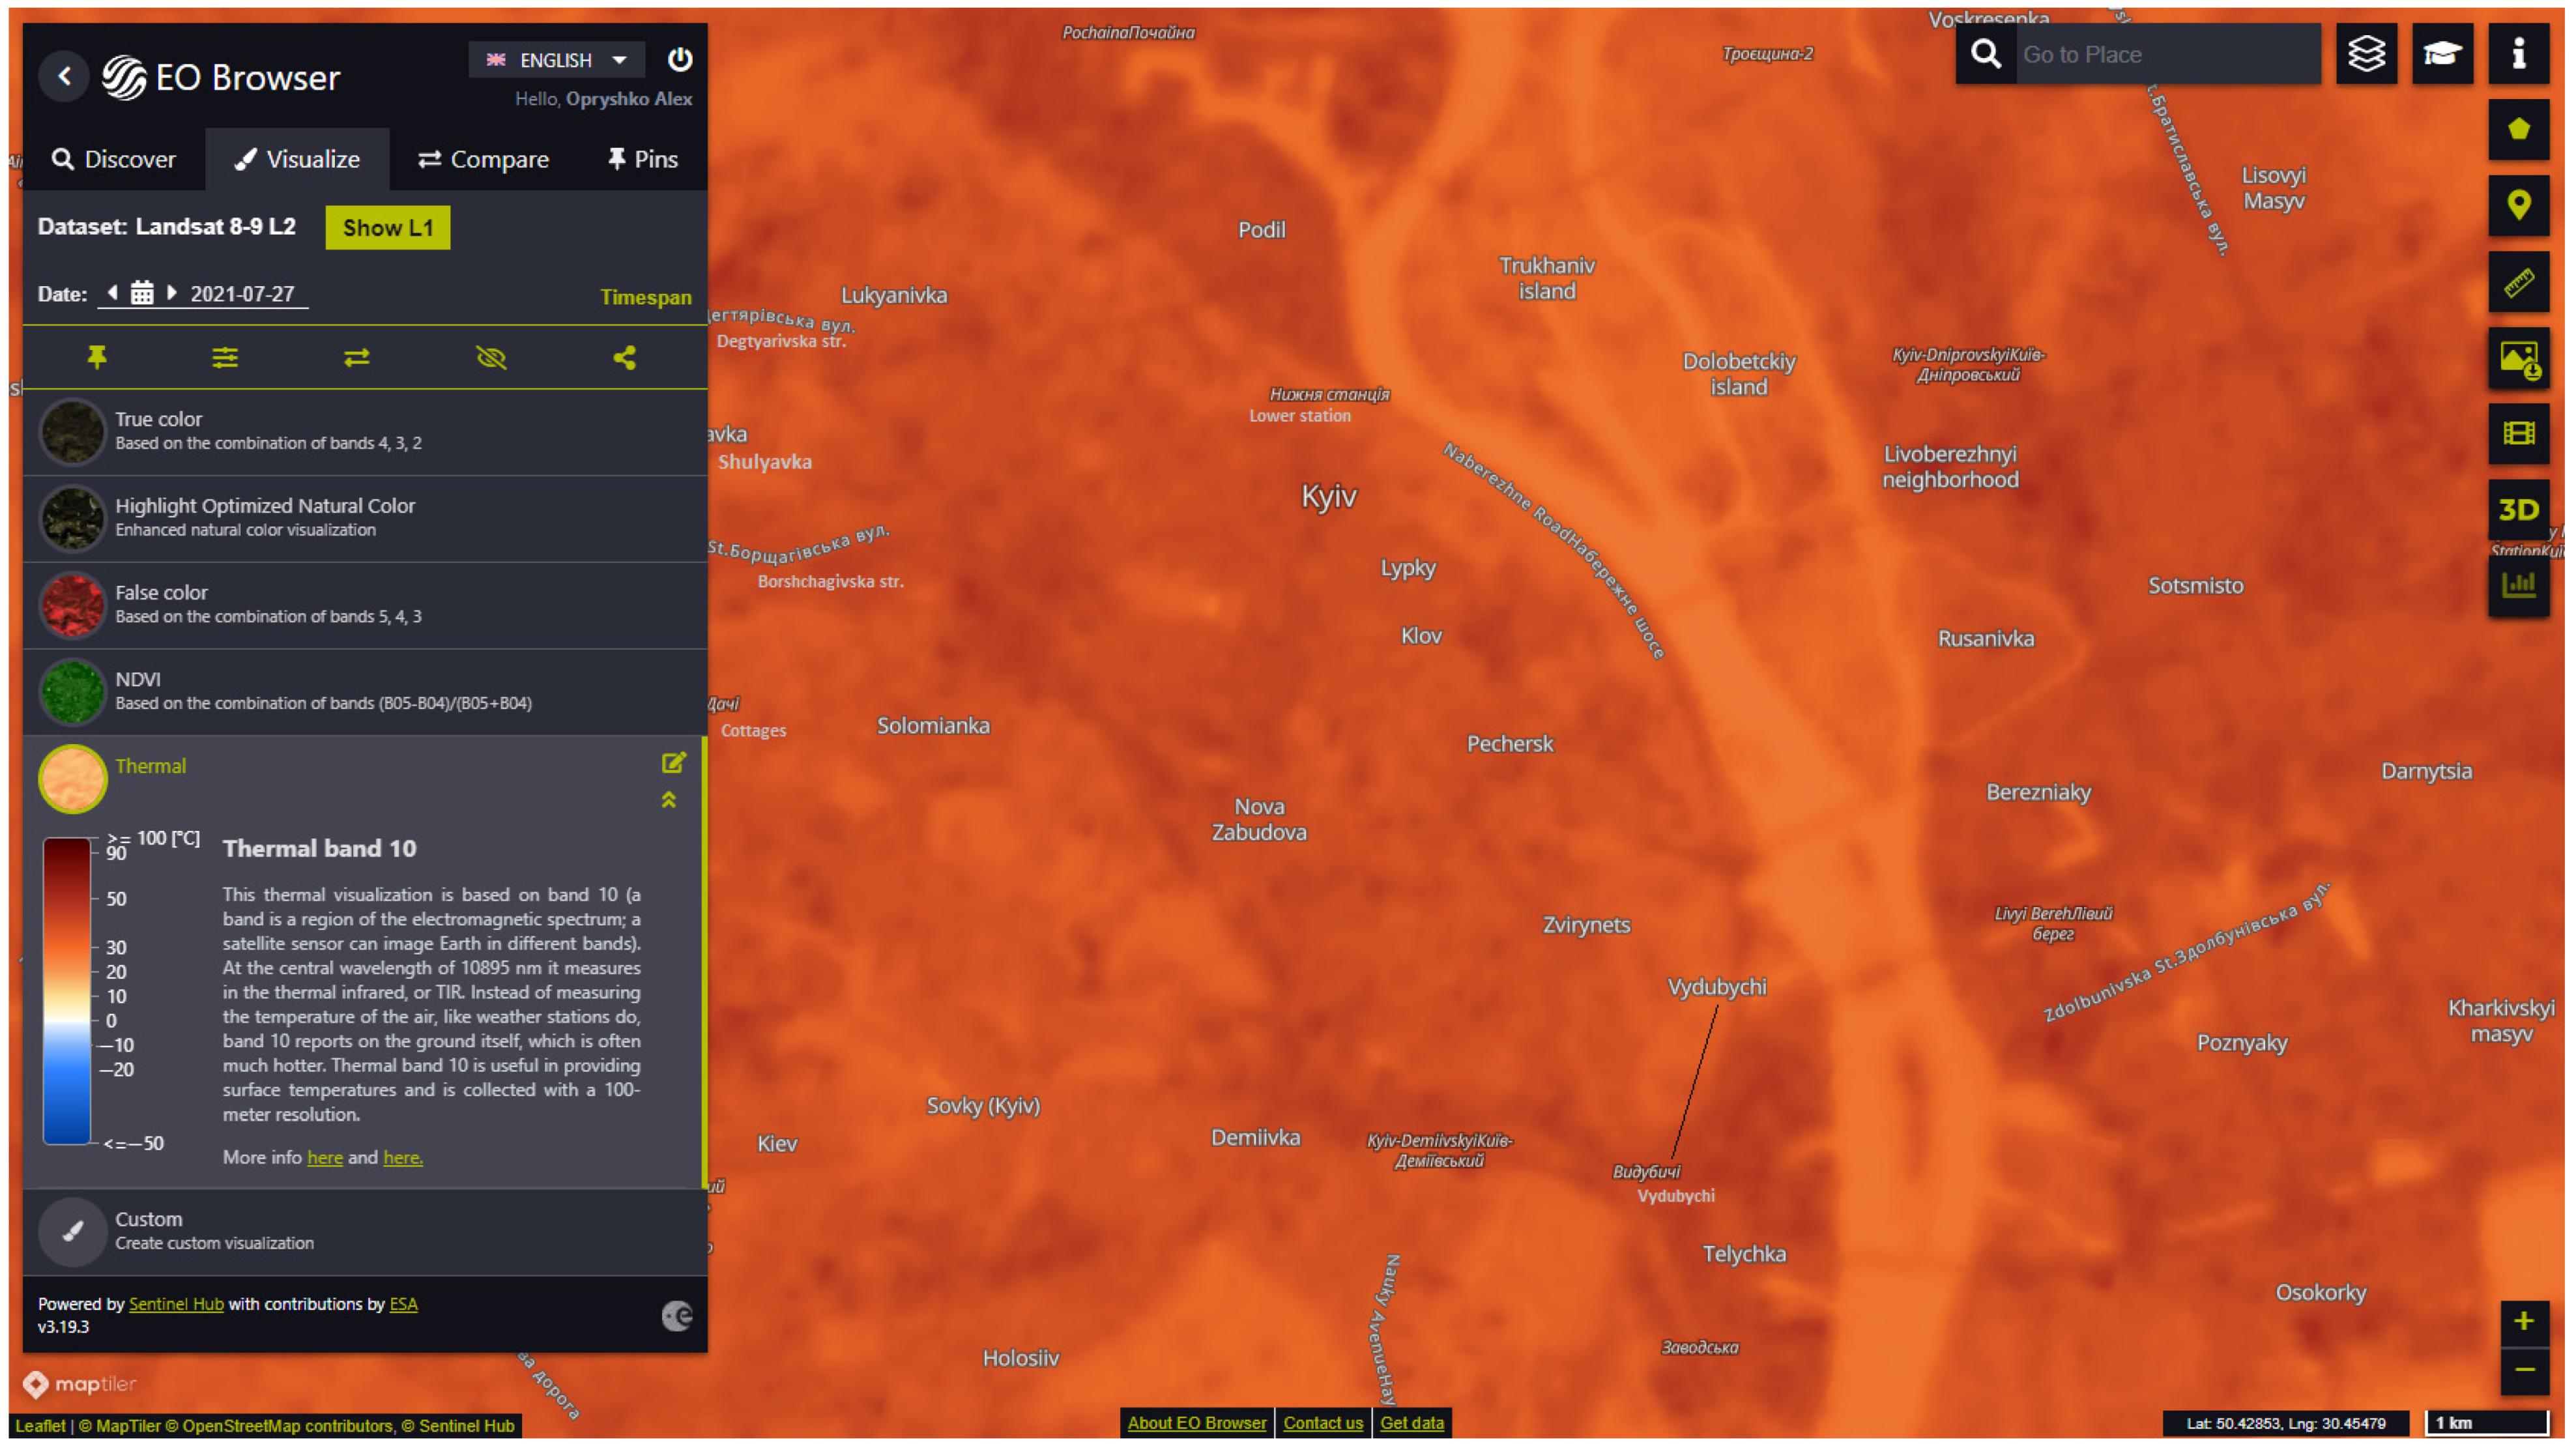Open the timelapse film strip tool
The image size is (2576, 1446).
pos(2518,433)
